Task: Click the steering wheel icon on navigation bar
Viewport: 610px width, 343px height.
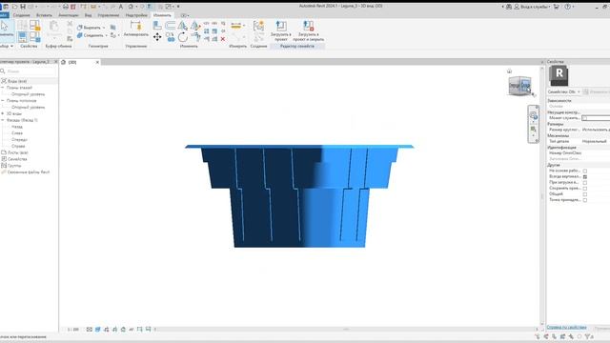Action: pyautogui.click(x=534, y=115)
